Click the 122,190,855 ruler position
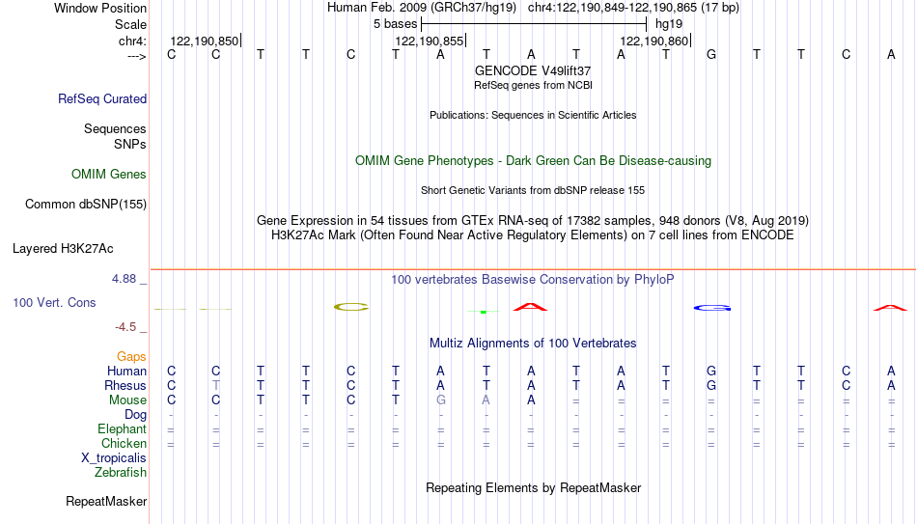This screenshot has height=524, width=917. tap(430, 41)
